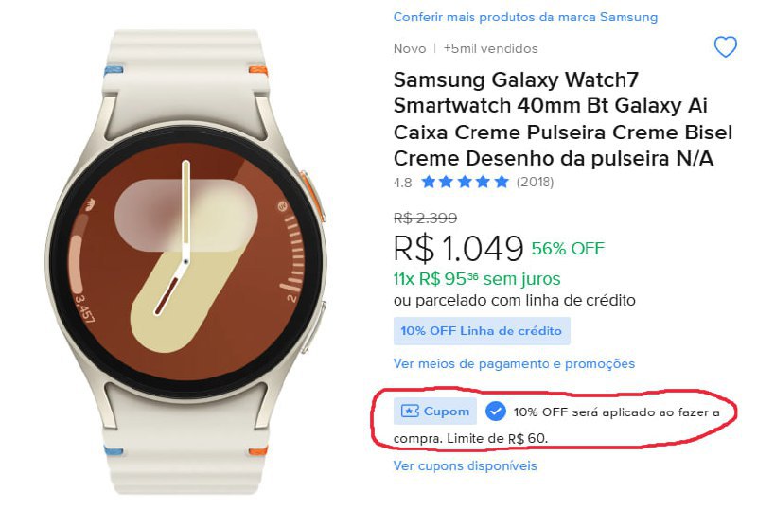Open 'Ver cupons disponíveis' link

pos(465,465)
